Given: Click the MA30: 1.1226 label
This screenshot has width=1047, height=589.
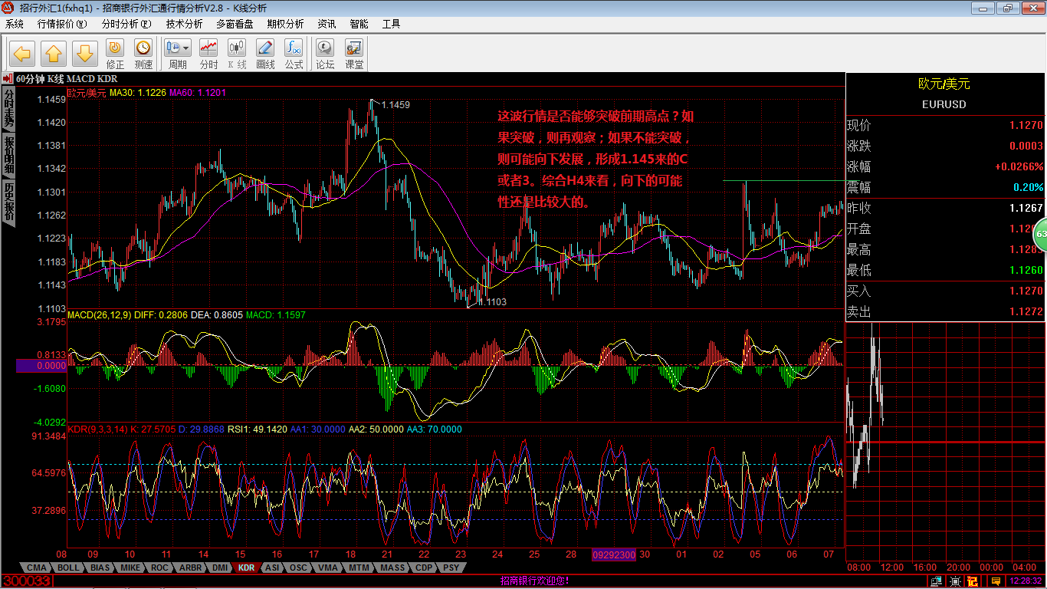Looking at the screenshot, I should 138,93.
